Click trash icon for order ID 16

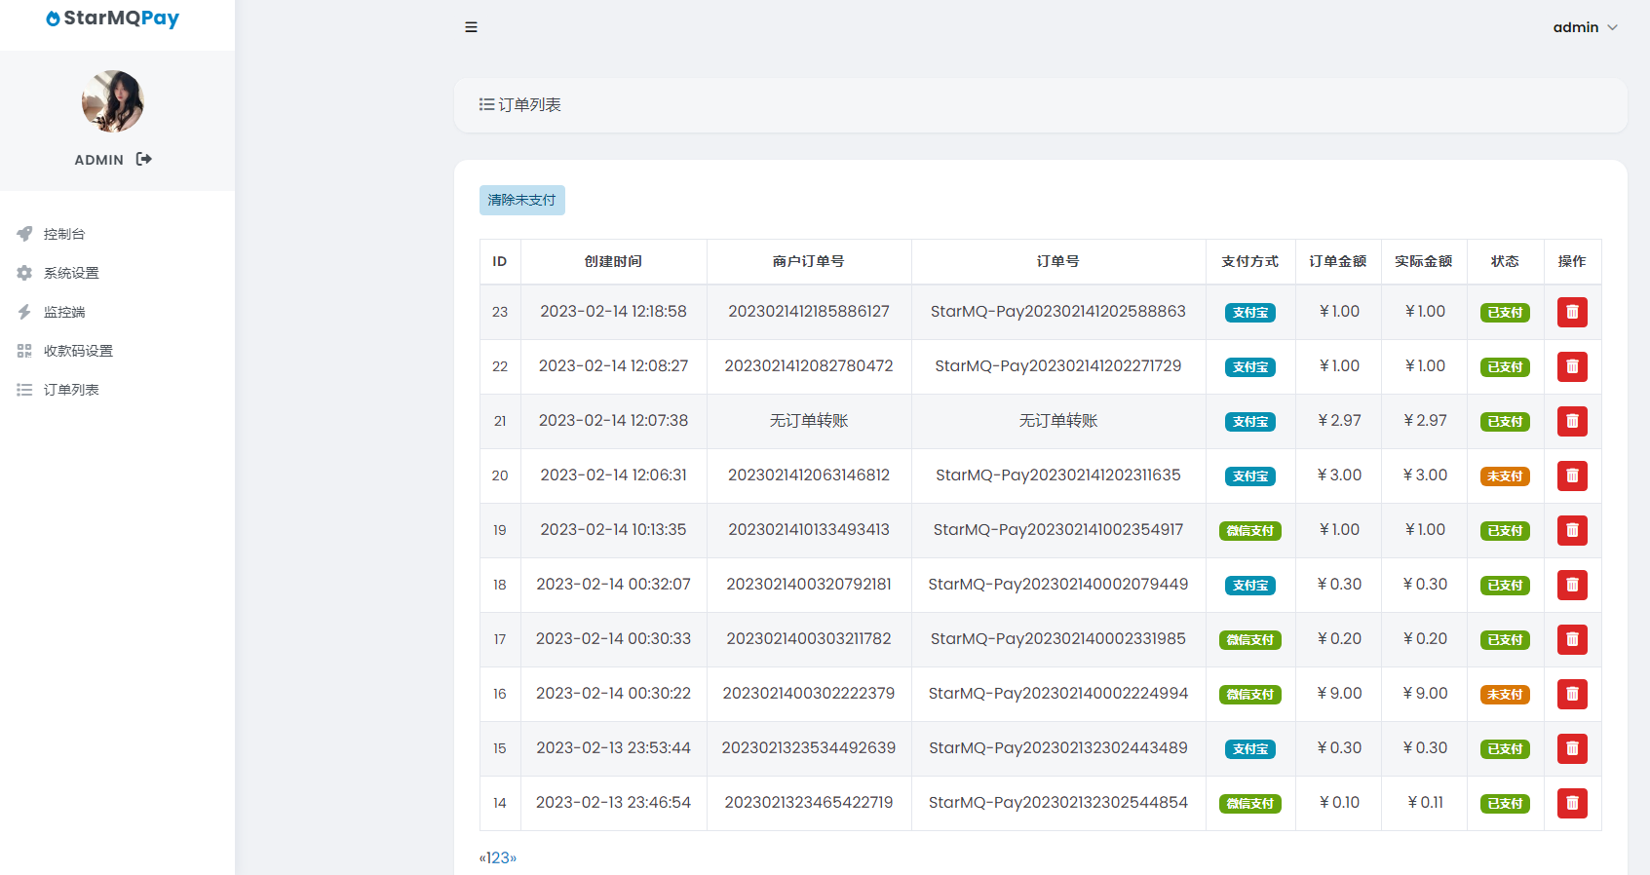(1571, 694)
